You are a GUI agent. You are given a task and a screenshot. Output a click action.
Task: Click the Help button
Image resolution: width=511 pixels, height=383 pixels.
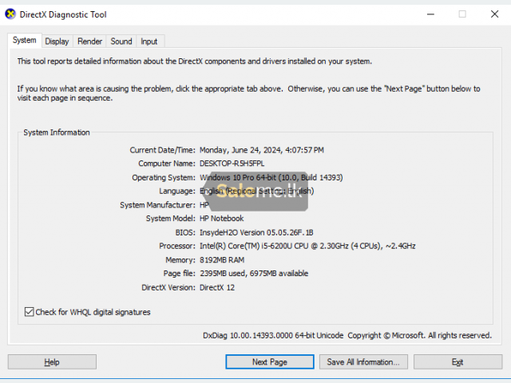[x=52, y=361]
